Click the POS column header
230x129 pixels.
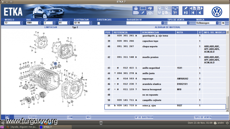[x=108, y=32]
